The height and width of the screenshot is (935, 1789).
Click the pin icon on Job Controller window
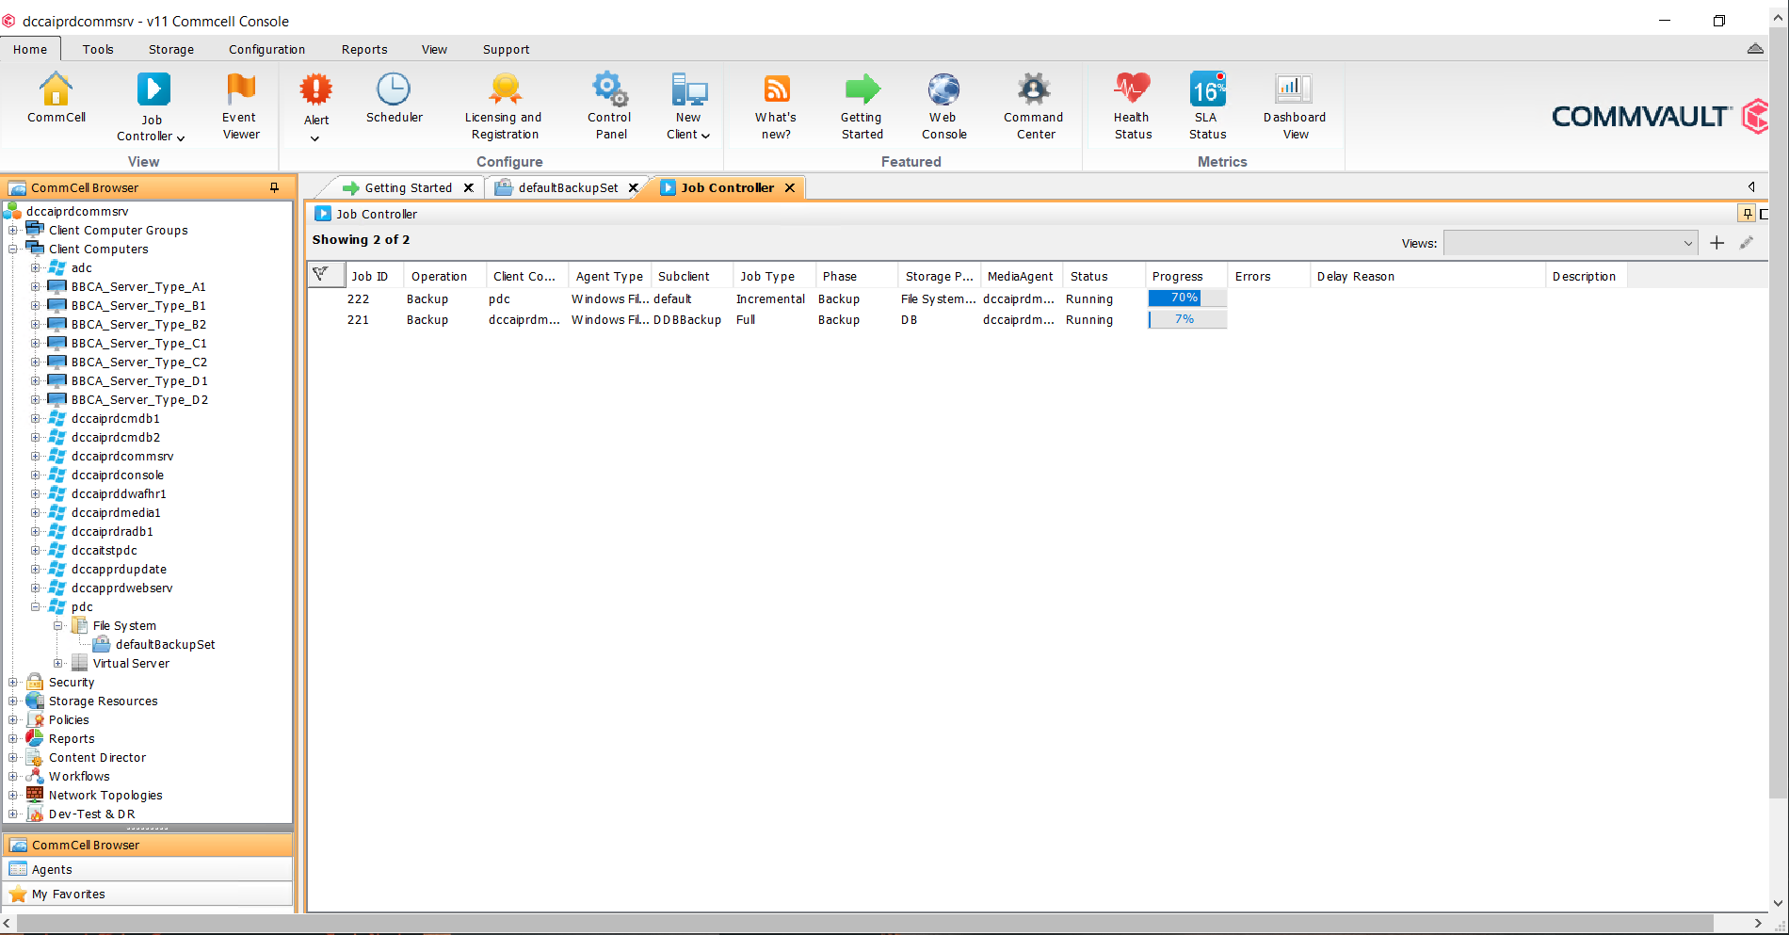point(1747,214)
